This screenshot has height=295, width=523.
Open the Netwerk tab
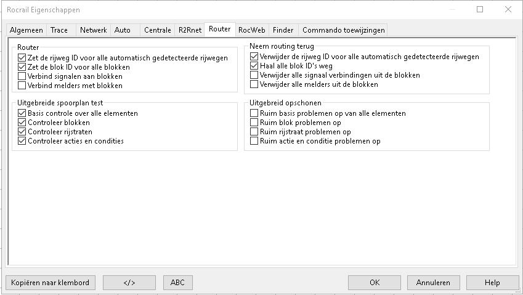pos(93,30)
